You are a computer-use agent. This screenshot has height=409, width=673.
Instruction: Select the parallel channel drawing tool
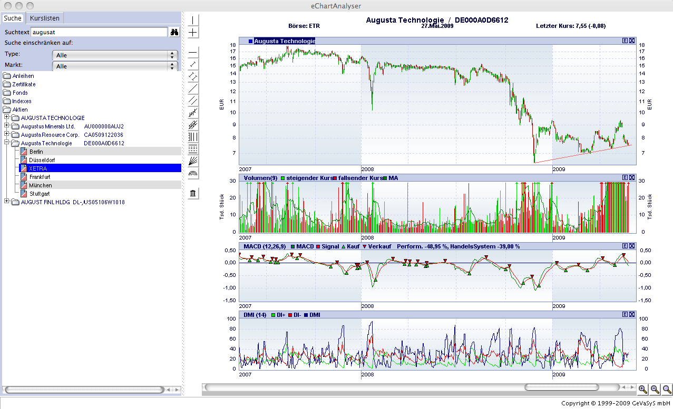coord(192,101)
